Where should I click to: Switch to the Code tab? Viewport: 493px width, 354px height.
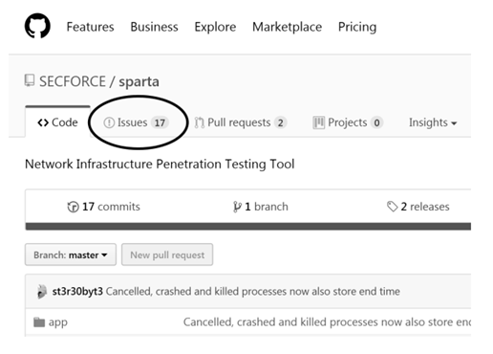tap(57, 122)
